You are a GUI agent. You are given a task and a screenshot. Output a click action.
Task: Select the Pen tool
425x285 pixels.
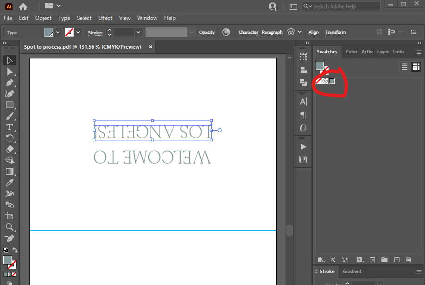(x=9, y=82)
